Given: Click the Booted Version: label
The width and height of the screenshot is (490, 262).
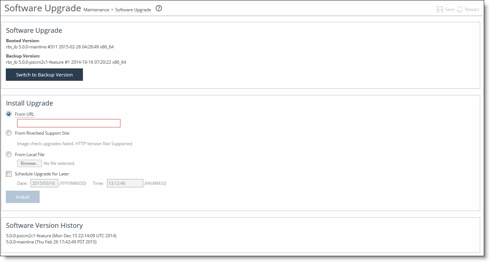Looking at the screenshot, I should click(x=23, y=41).
